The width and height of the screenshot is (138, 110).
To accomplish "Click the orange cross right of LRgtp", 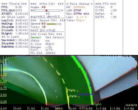I will [x=79, y=97].
